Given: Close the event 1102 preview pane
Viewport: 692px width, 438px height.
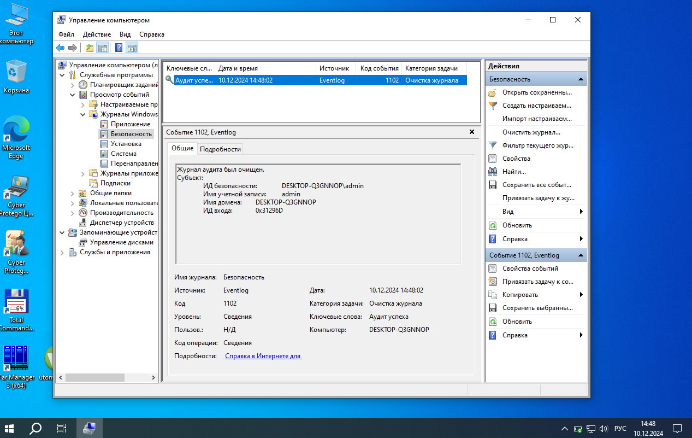Looking at the screenshot, I should (x=472, y=132).
